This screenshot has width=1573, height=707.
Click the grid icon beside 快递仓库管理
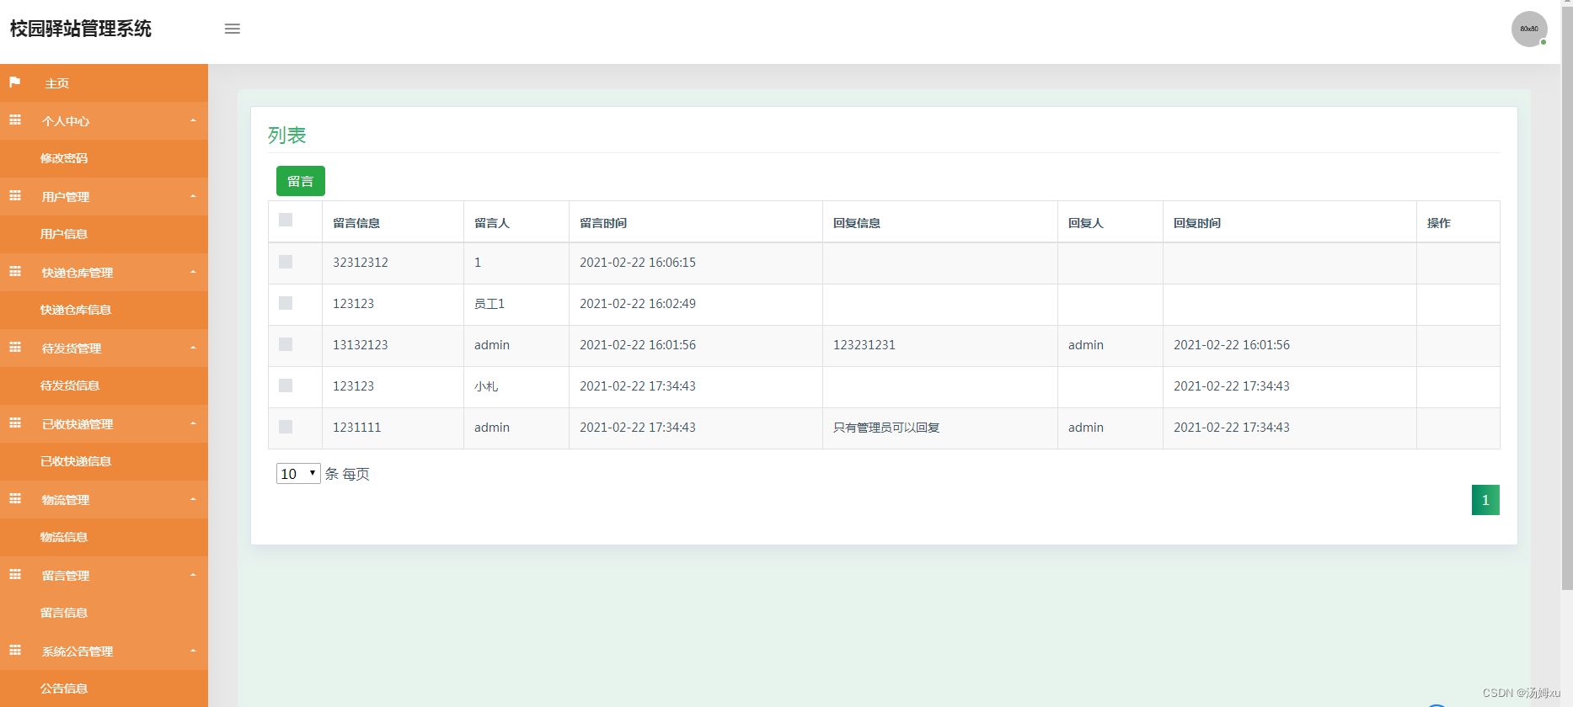coord(15,272)
